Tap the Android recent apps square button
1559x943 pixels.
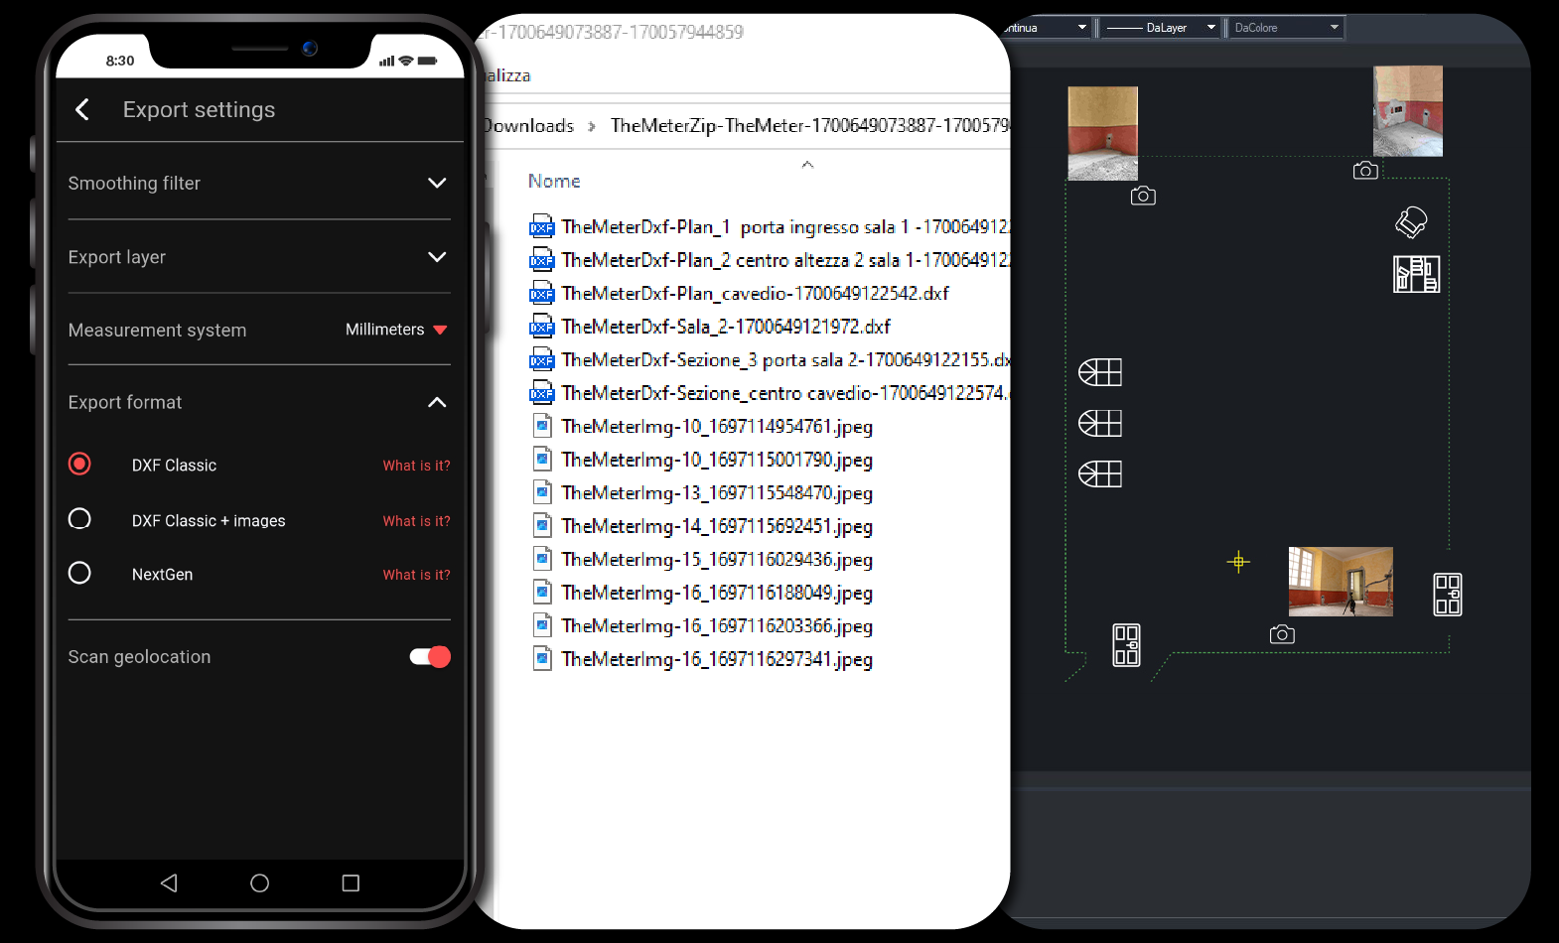click(351, 882)
